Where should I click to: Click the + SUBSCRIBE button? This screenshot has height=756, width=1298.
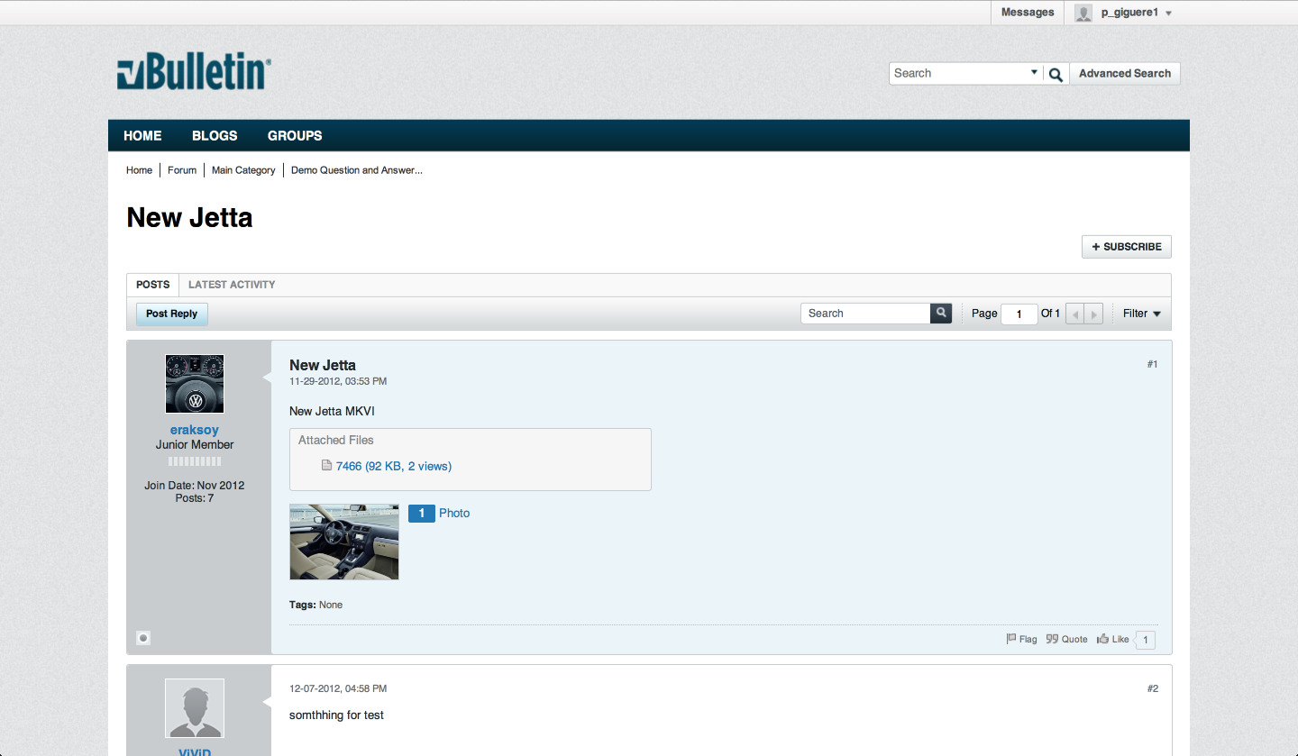(1127, 247)
